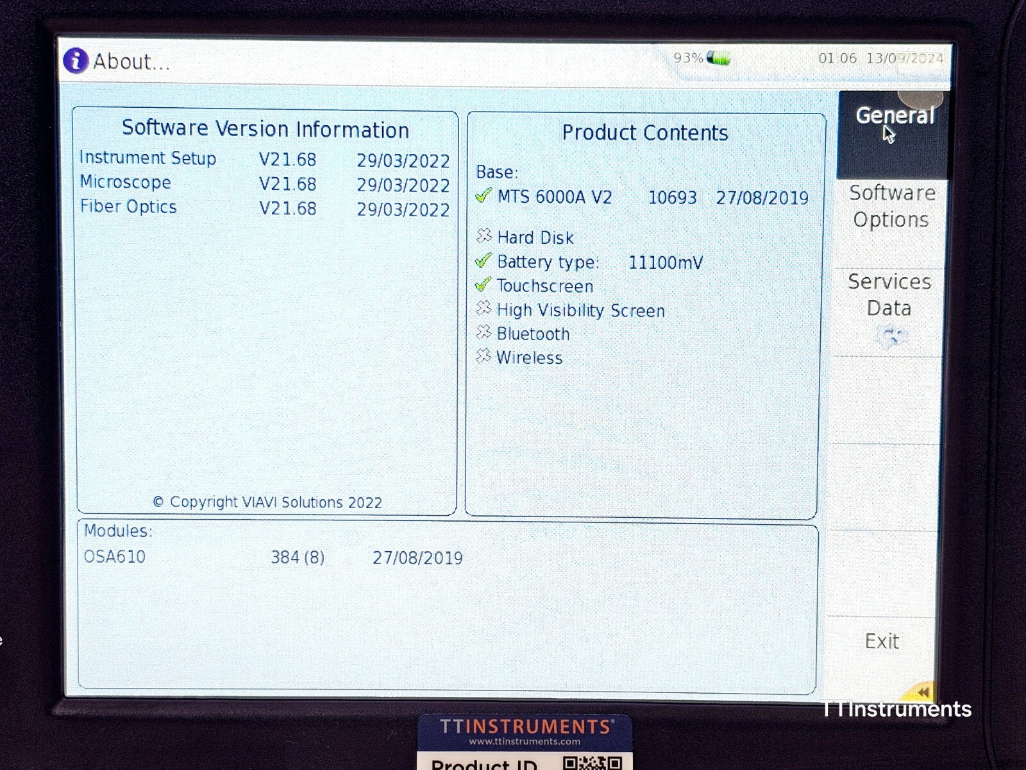The image size is (1026, 770).
Task: Click the Bluetooth label
Action: [533, 334]
